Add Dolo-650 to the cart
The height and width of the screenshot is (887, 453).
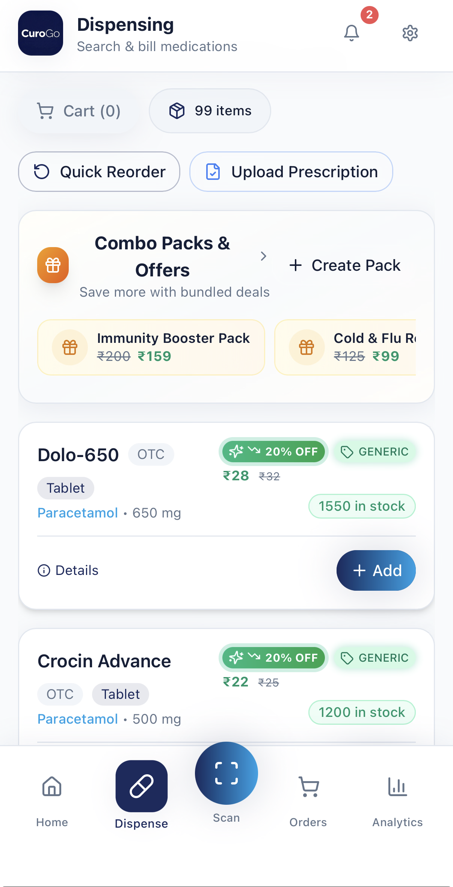point(376,570)
